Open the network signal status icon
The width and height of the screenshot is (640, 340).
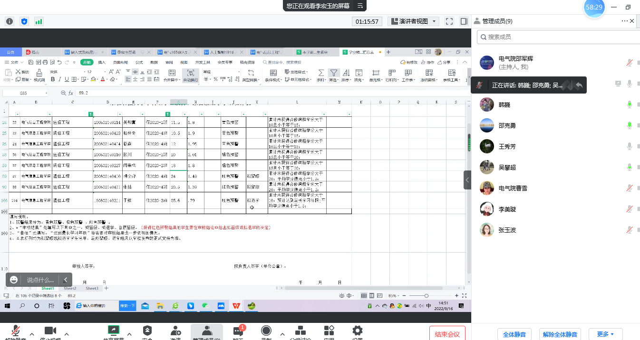(x=39, y=21)
